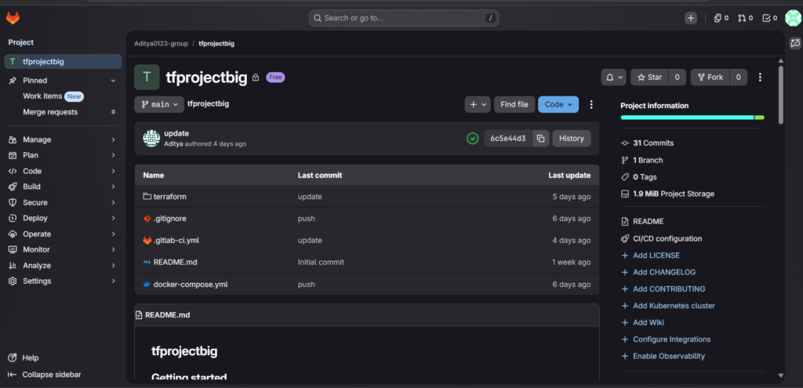Click the Search or go to field
The width and height of the screenshot is (803, 388).
[x=404, y=18]
